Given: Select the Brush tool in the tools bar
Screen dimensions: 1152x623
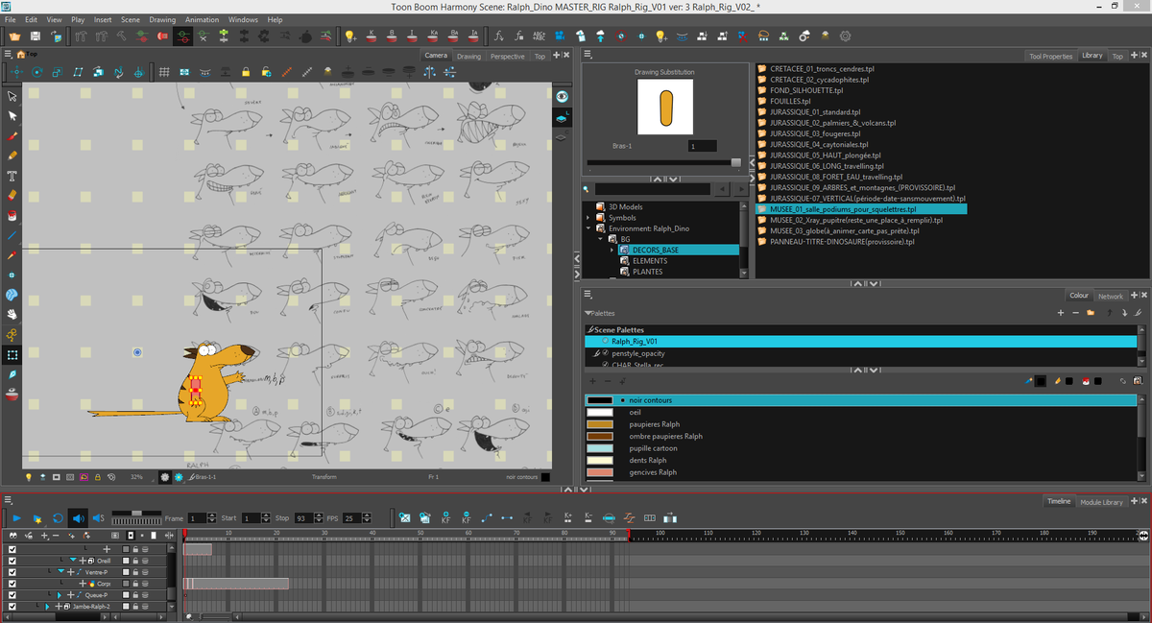Looking at the screenshot, I should (12, 135).
